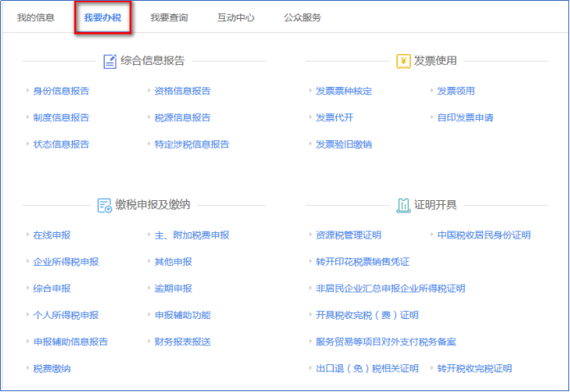This screenshot has height=392, width=570.
Task: Click the 综合信息报告 section document icon
Action: tap(110, 61)
